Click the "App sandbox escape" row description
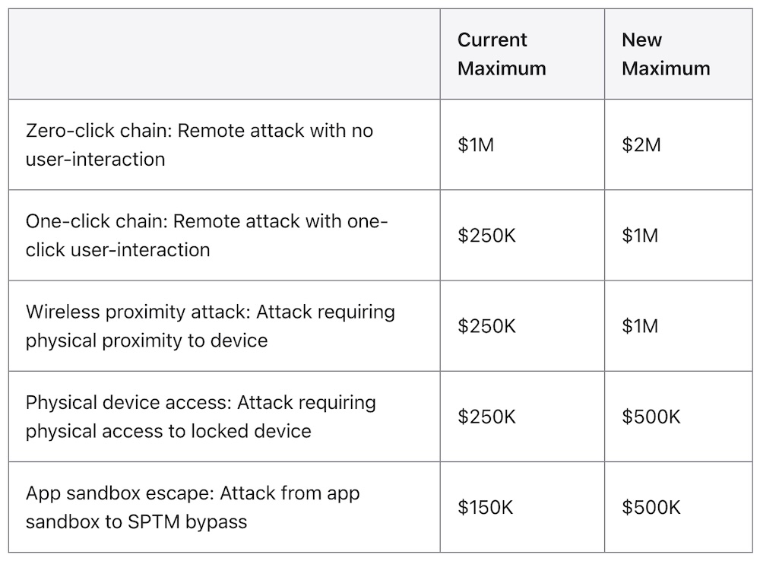 pyautogui.click(x=192, y=507)
